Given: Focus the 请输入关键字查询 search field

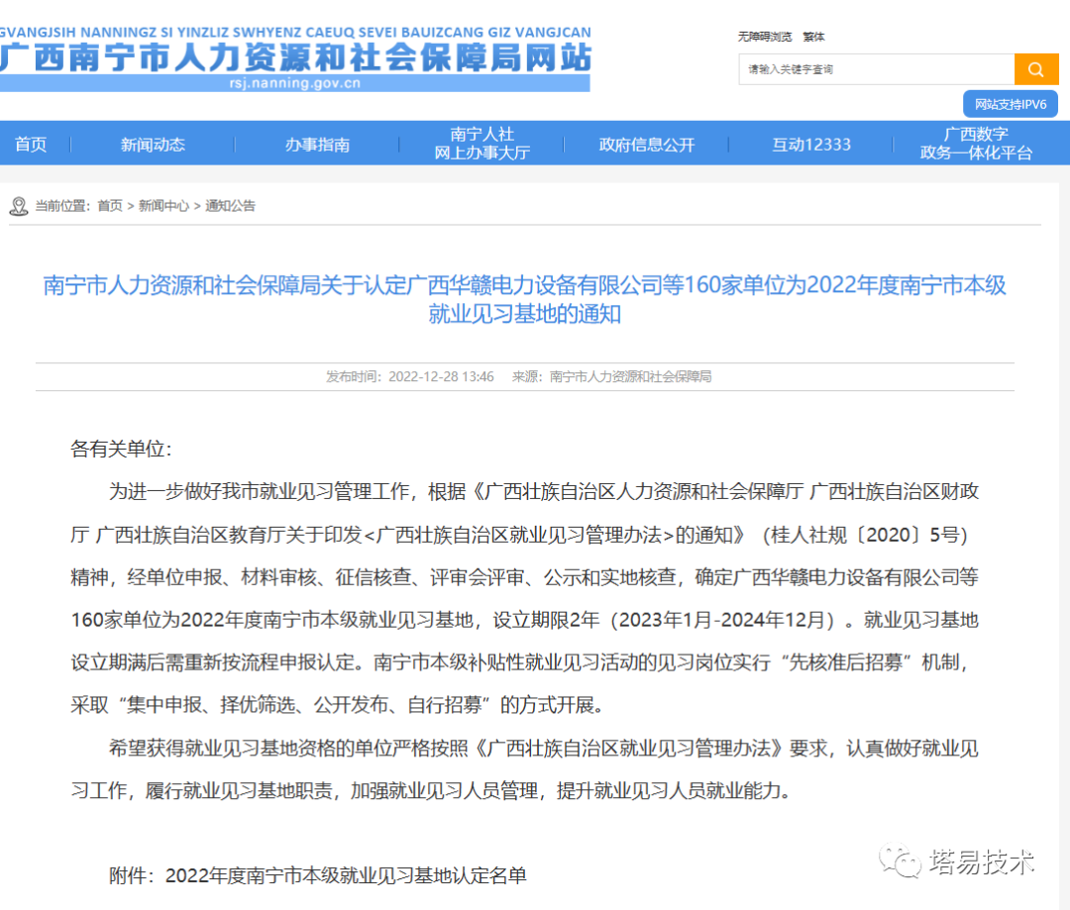Looking at the screenshot, I should point(876,69).
